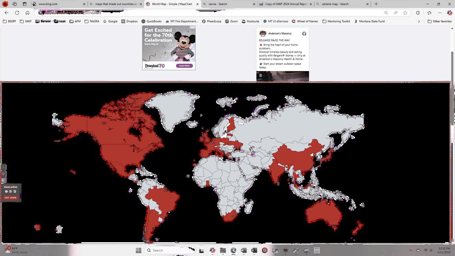Open the Google bookmark
455x256 pixels.
tap(110, 21)
